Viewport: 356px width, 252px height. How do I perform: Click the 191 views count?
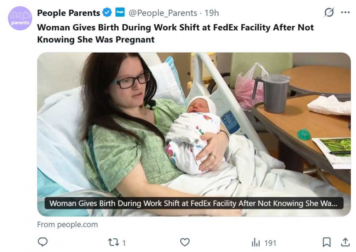[270, 242]
